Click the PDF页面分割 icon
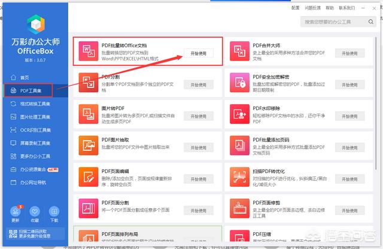The width and height of the screenshot is (383, 249). tap(89, 208)
